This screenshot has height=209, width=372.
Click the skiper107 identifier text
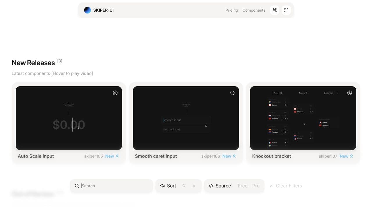pyautogui.click(x=328, y=156)
